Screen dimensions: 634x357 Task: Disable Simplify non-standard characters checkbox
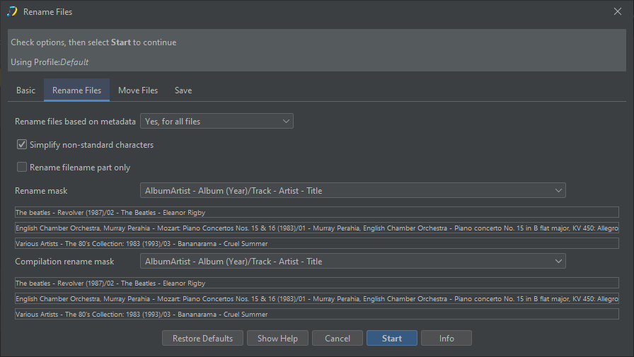tap(23, 145)
